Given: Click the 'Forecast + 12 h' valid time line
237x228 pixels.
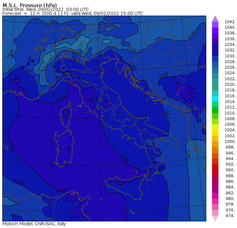Looking at the screenshot, I should click(x=73, y=13).
